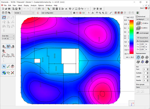Open a file with the folder icon

pyautogui.click(x=6, y=9)
